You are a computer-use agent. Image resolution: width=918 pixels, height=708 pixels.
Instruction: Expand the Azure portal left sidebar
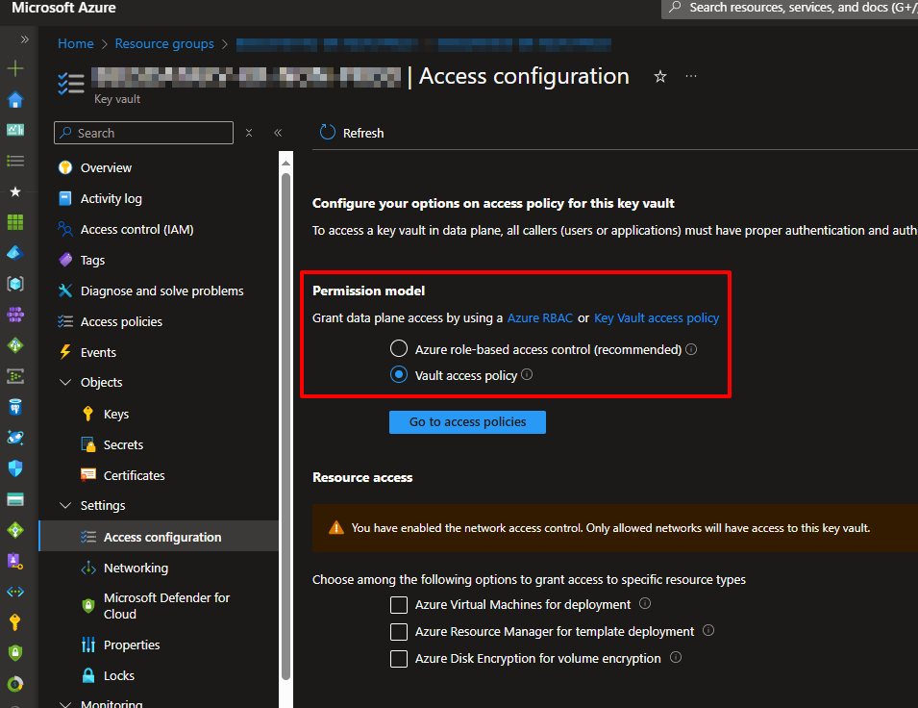(x=25, y=39)
